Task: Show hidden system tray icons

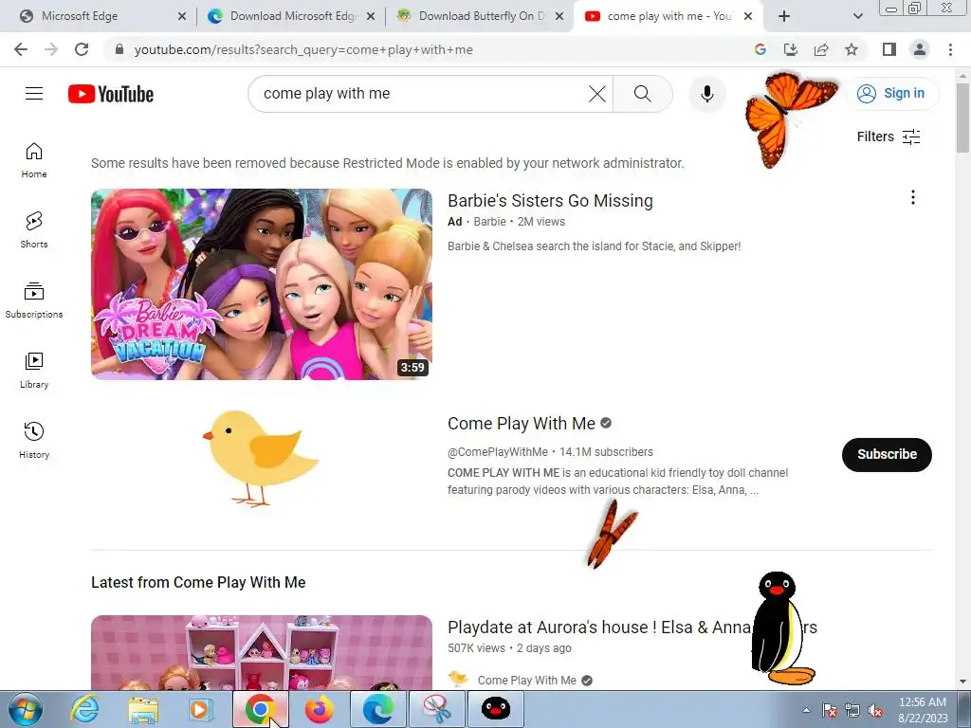Action: point(806,711)
